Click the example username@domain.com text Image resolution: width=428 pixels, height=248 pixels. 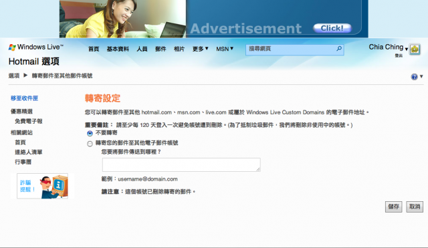tap(148, 179)
